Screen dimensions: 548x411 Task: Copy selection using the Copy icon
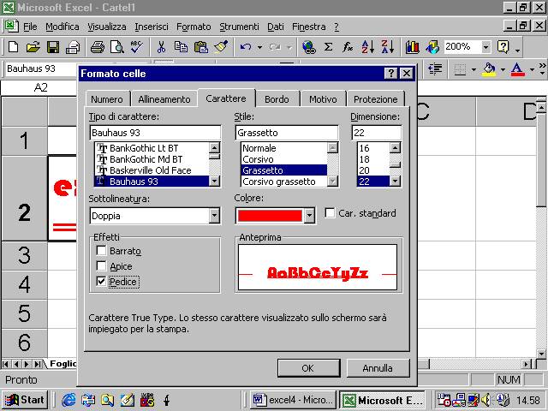[181, 46]
